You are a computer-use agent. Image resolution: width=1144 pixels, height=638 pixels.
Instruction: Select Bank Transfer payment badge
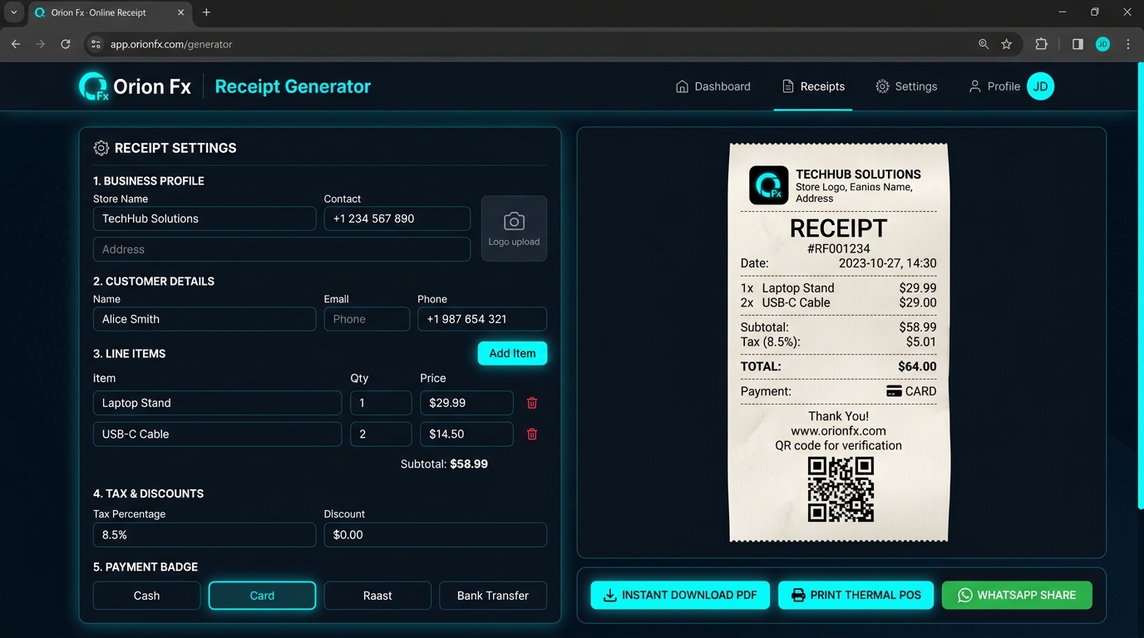click(x=493, y=596)
